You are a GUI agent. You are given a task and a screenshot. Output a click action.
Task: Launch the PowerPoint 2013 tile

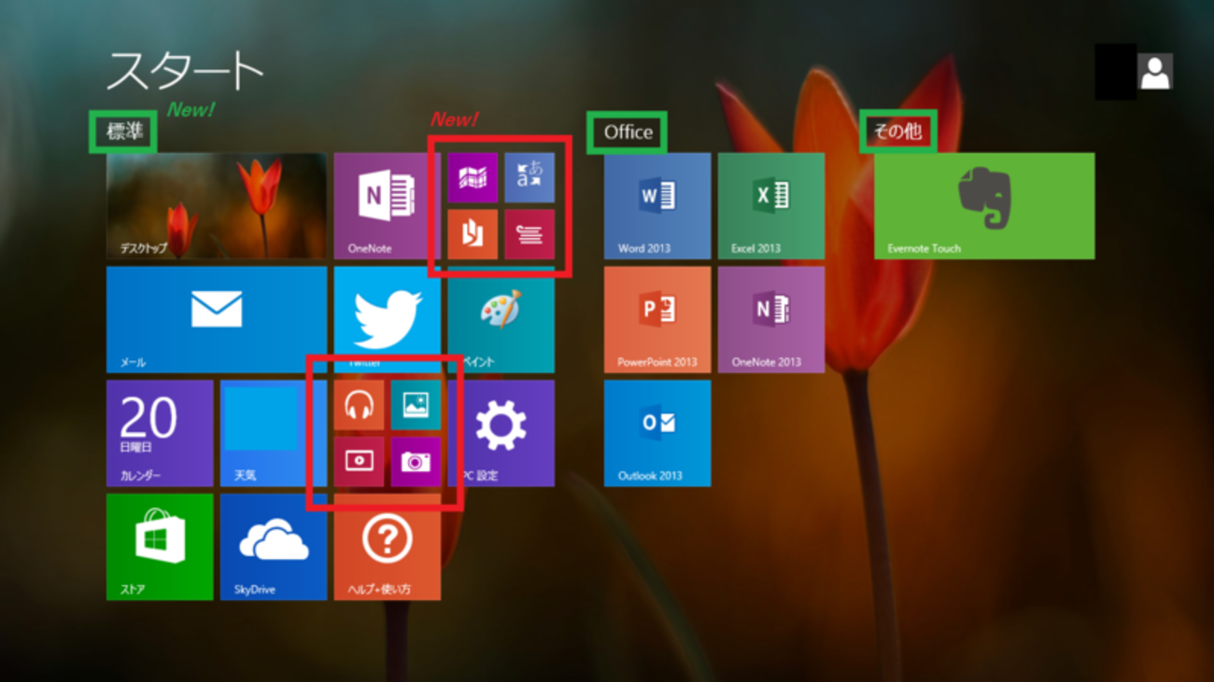click(657, 320)
